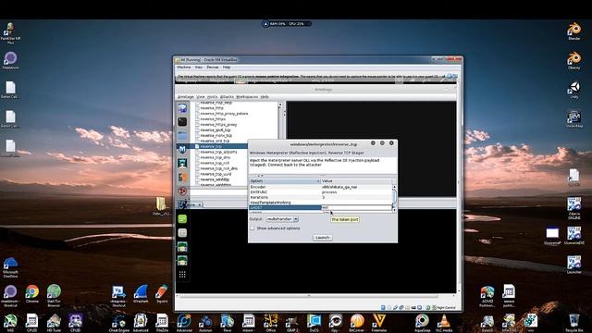Select reverse_tcp_rc4 in the payload tree
The image size is (592, 333).
(x=215, y=163)
